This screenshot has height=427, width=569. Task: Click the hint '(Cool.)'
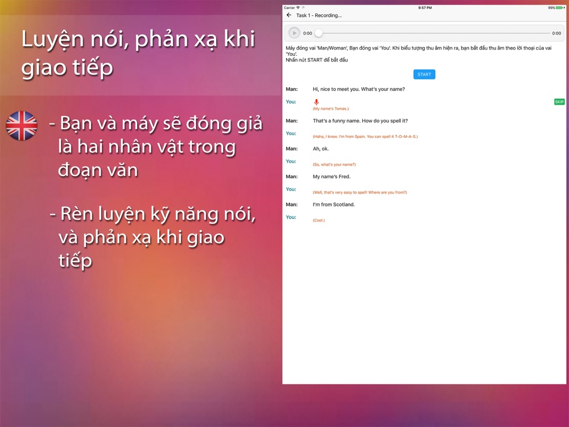tap(319, 220)
